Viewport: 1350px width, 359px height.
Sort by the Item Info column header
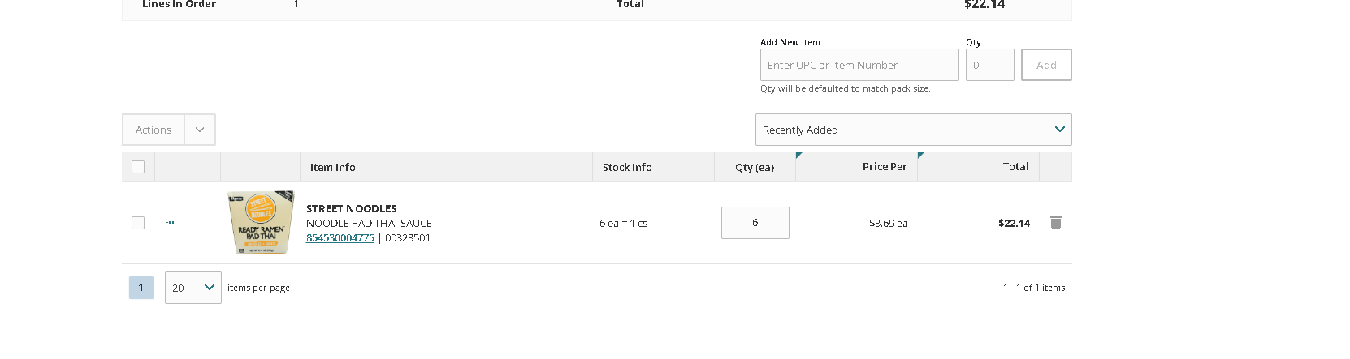[333, 167]
